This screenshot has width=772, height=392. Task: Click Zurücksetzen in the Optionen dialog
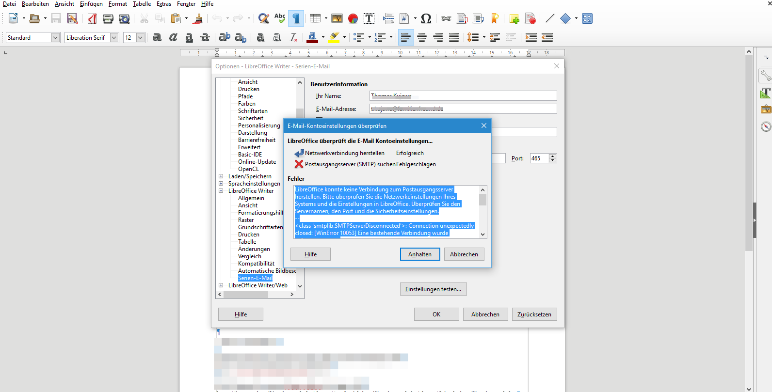(534, 314)
